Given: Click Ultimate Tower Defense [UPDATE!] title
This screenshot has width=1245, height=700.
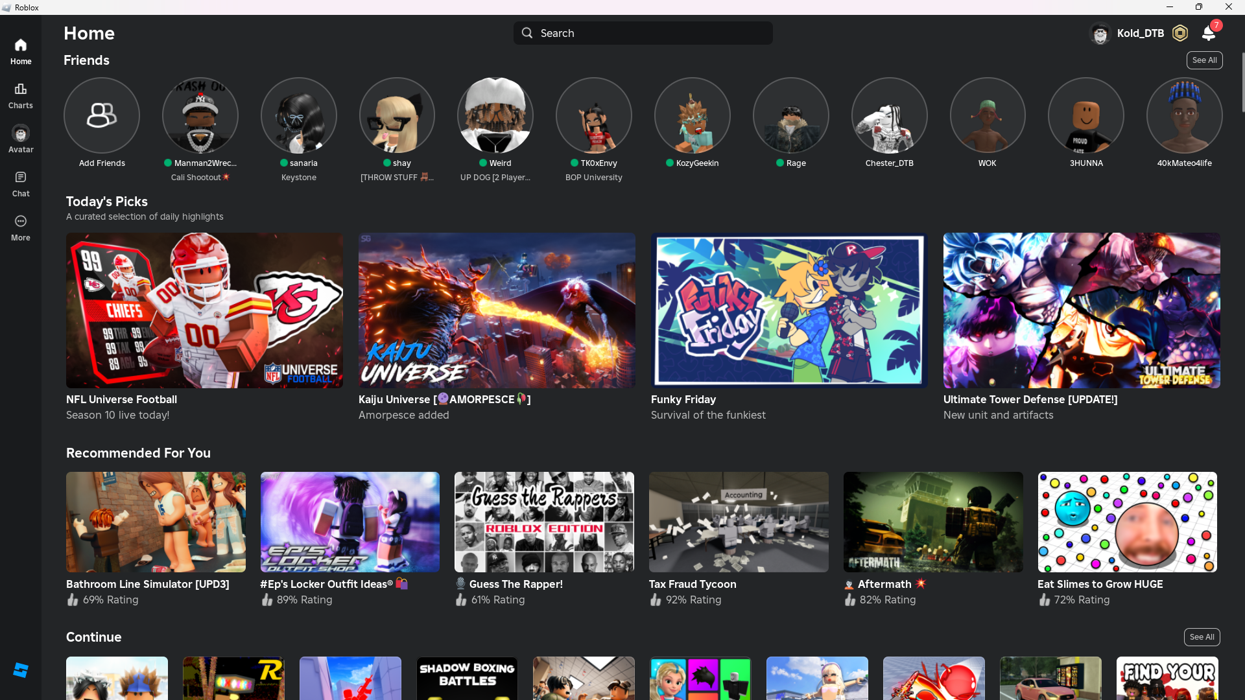Looking at the screenshot, I should click(x=1030, y=399).
